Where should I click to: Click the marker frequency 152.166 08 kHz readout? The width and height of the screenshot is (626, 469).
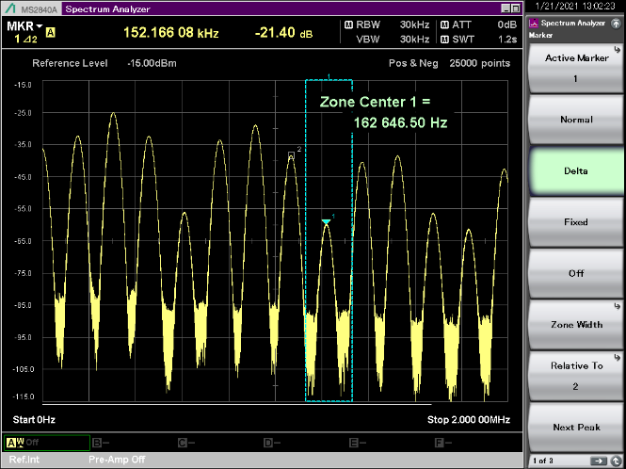coord(171,32)
